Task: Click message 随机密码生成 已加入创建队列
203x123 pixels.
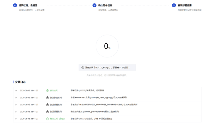Action: (x=95, y=112)
